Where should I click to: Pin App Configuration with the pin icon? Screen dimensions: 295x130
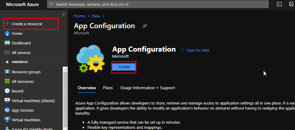coord(144,26)
